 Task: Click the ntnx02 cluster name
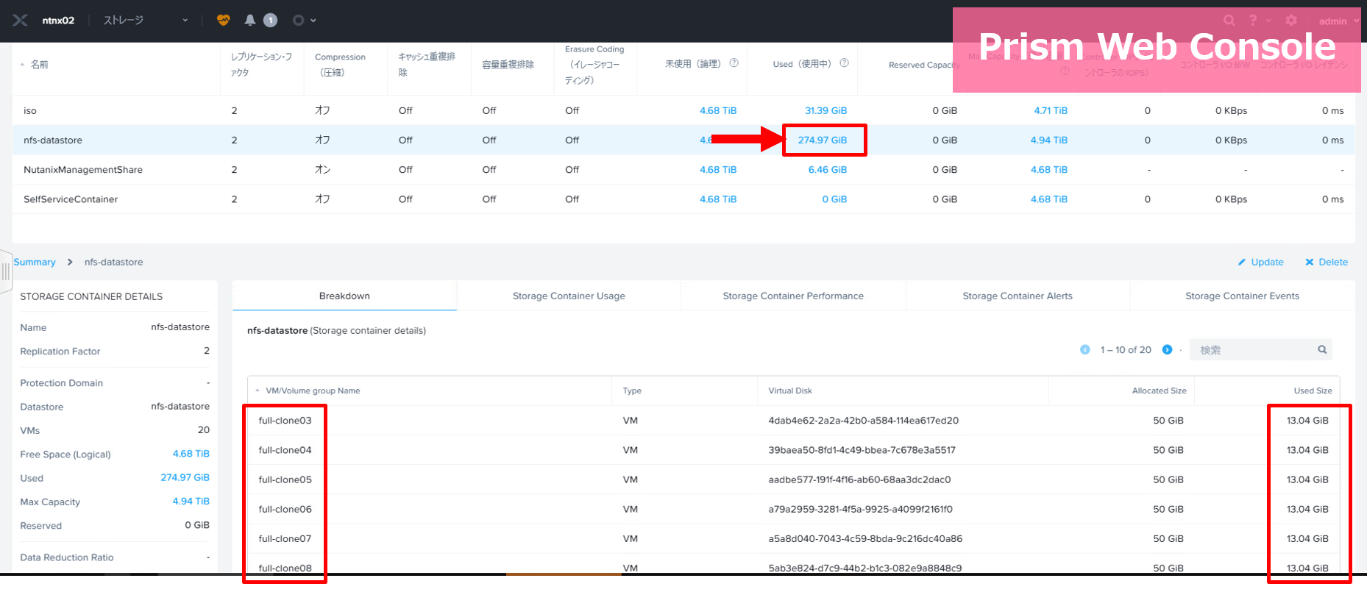(x=58, y=21)
